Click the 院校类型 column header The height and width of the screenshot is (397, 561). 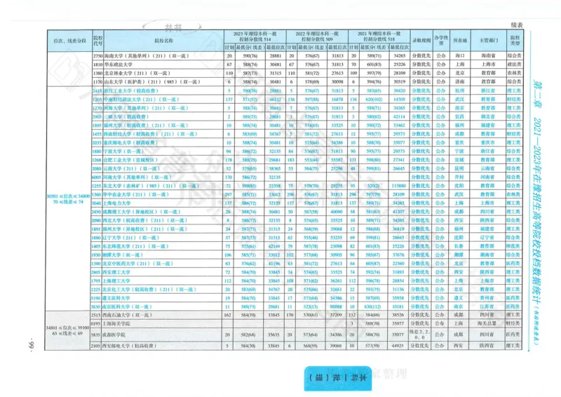[515, 40]
